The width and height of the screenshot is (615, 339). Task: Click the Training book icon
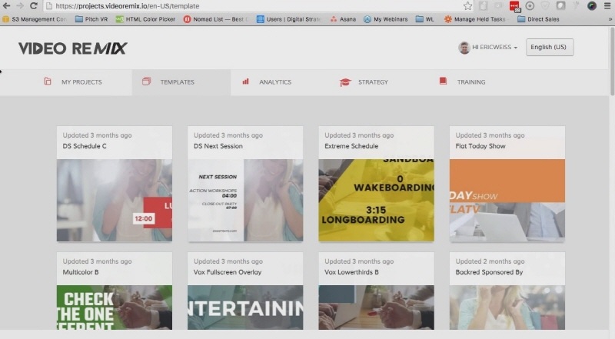pos(444,81)
